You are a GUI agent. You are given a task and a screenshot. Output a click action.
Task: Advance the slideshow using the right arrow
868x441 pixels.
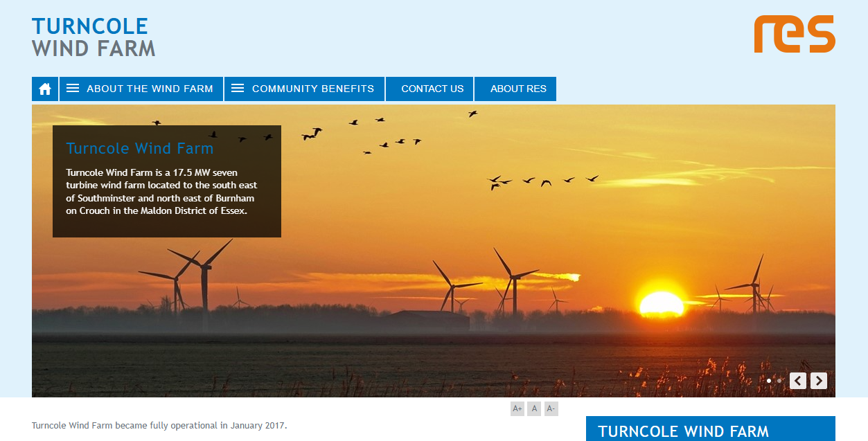point(818,380)
